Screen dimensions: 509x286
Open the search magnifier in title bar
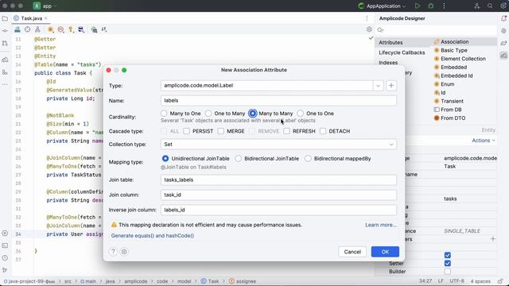click(490, 6)
